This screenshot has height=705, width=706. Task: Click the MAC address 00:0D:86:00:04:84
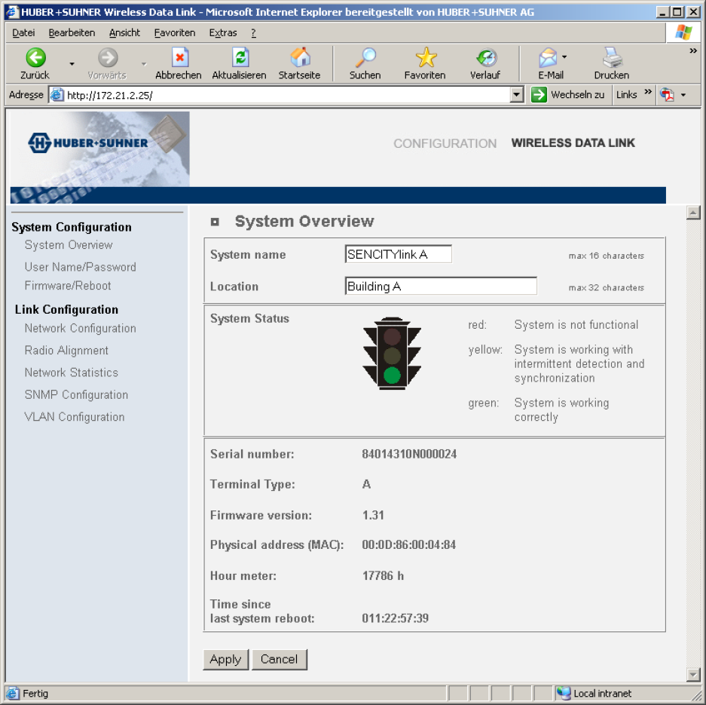click(x=409, y=545)
